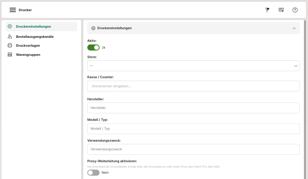
Task: Click the Druckvorlagen printer icon
Action: 10,45
